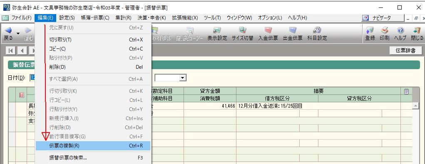Select 伝票の複製(R) menu entry
Screen dimensions: 425x164
coord(93,146)
